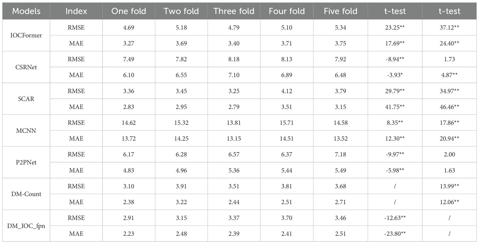Viewport: 479px width, 244px height.
Task: Select the P2PNet model cell
Action: click(26, 162)
